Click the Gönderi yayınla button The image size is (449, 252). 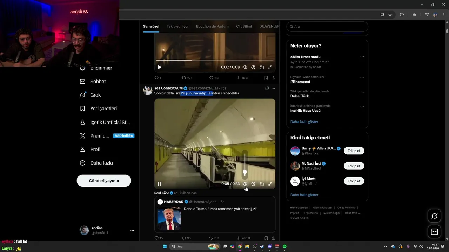coord(104,181)
